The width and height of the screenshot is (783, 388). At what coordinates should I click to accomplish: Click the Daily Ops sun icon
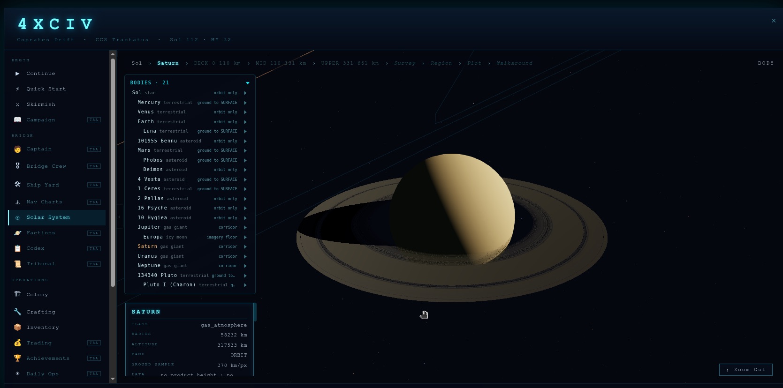point(17,373)
